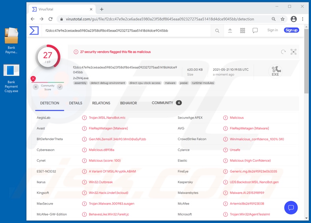The width and height of the screenshot is (311, 223).
Task: Click the page vertical scrollbar thumb
Action: (306, 61)
